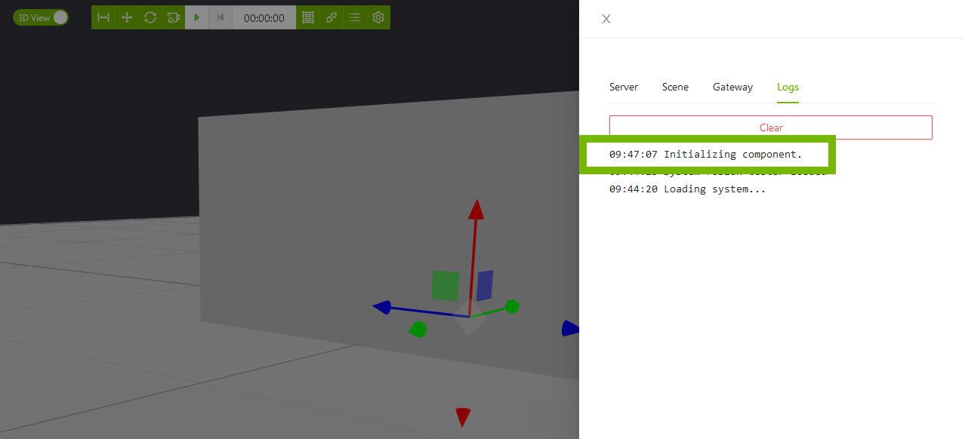Viewport: 965px width, 439px height.
Task: Click the green plane handle on gizmo
Action: [x=445, y=286]
